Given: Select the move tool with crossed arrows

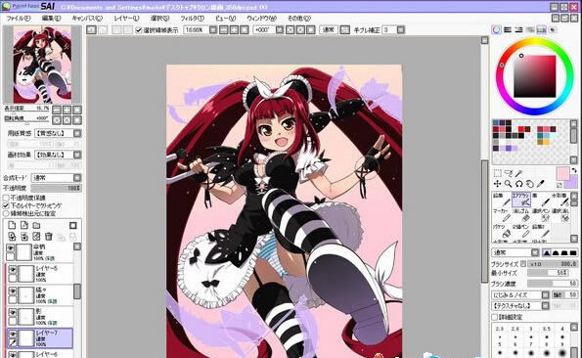Looking at the screenshot, I should coord(497,184).
